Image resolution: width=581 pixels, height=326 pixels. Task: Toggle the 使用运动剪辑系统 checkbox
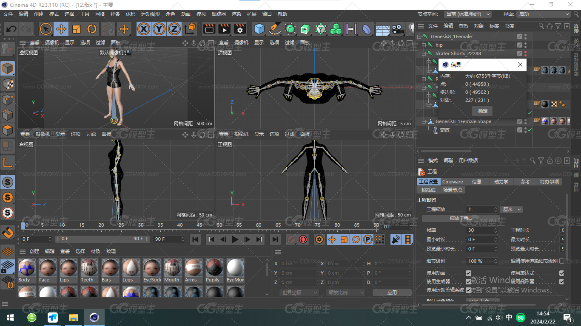(x=468, y=290)
